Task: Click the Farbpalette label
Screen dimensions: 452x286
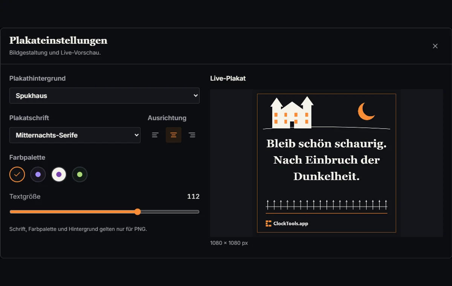Action: click(x=27, y=157)
